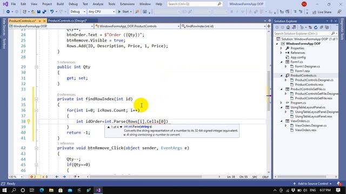This screenshot has width=346, height=194.
Task: Select ViewOrders.cs in Solution Explorer
Action: click(300, 121)
